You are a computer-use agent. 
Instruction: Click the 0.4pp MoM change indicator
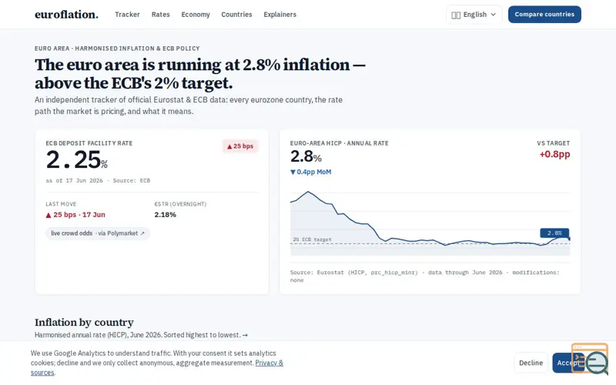coord(311,172)
